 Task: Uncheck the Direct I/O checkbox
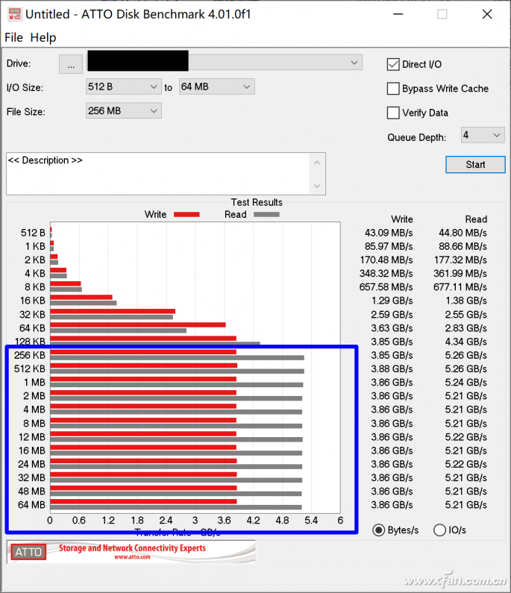point(393,64)
